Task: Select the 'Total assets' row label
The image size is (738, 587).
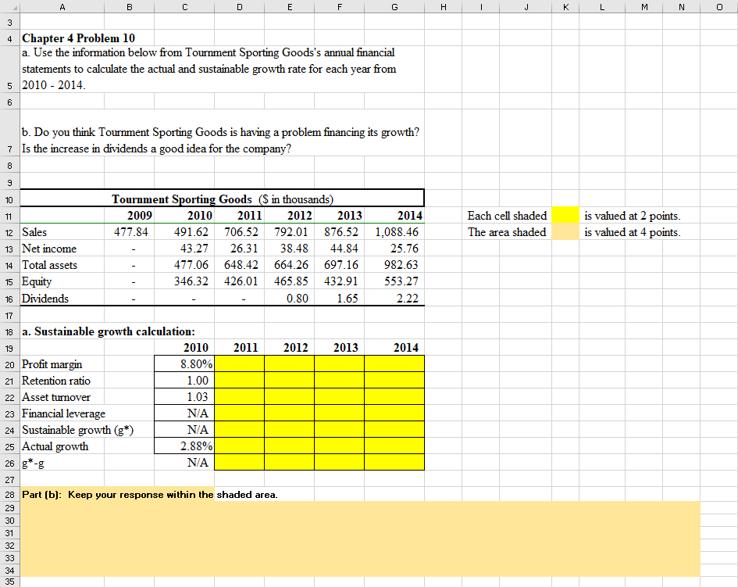Action: tap(49, 265)
